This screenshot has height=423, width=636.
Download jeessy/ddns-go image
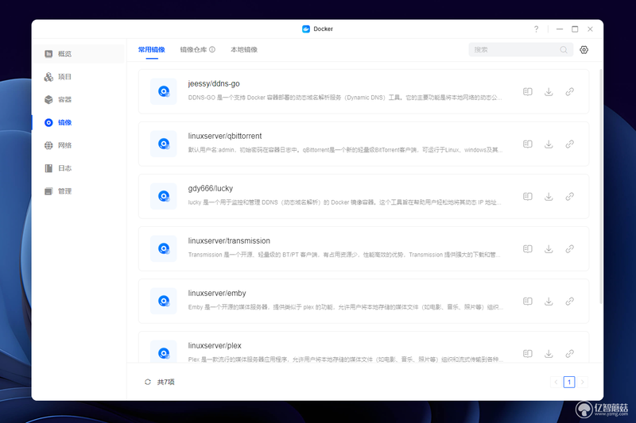(549, 91)
